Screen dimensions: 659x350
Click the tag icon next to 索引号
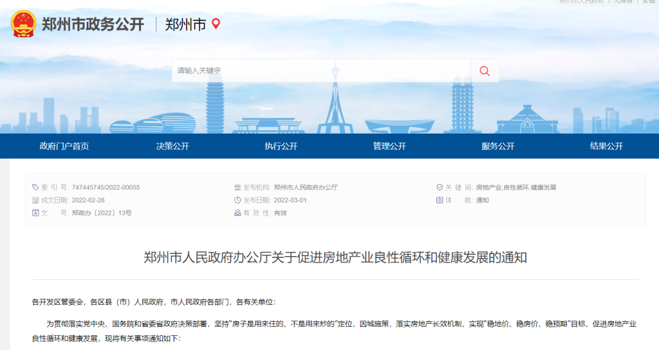(x=35, y=187)
